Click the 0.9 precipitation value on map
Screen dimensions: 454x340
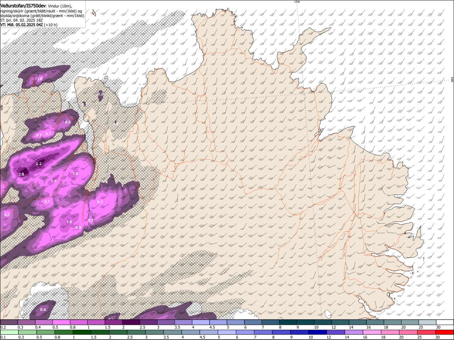coord(78,227)
